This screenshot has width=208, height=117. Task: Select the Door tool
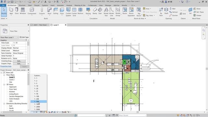click(x=17, y=11)
